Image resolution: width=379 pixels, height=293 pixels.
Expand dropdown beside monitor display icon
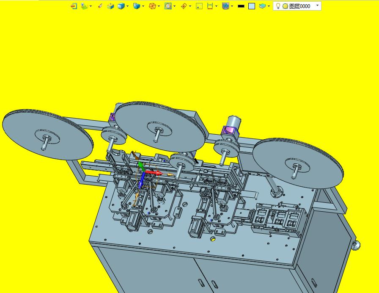tap(232, 6)
